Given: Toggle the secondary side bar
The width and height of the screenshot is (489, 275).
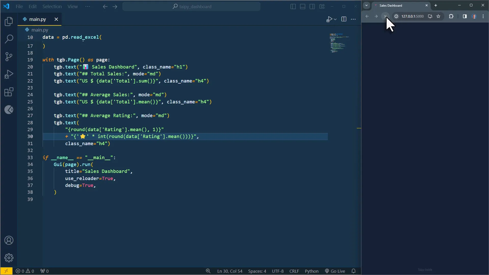Looking at the screenshot, I should click(312, 7).
